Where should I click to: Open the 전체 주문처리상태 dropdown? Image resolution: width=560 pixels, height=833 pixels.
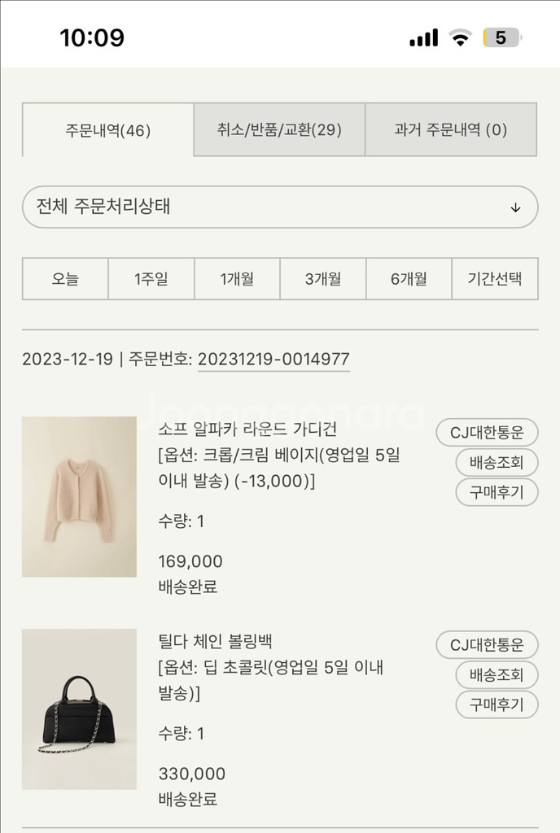(x=280, y=207)
